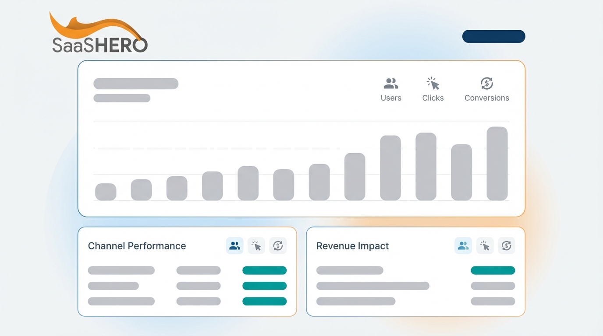Click the users icon on Channel Performance card
The height and width of the screenshot is (336, 603).
point(234,245)
